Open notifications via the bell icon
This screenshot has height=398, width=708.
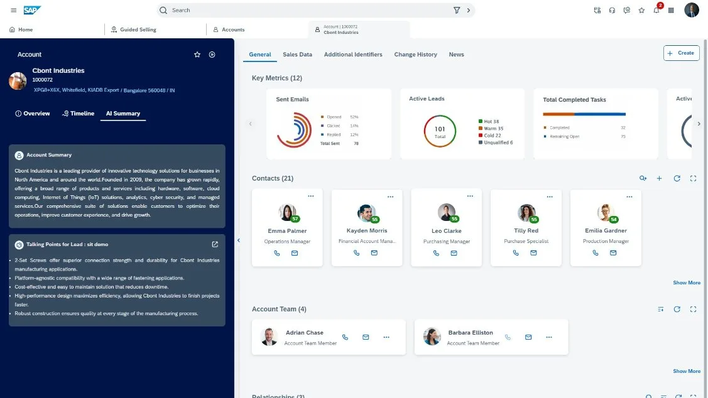point(655,10)
